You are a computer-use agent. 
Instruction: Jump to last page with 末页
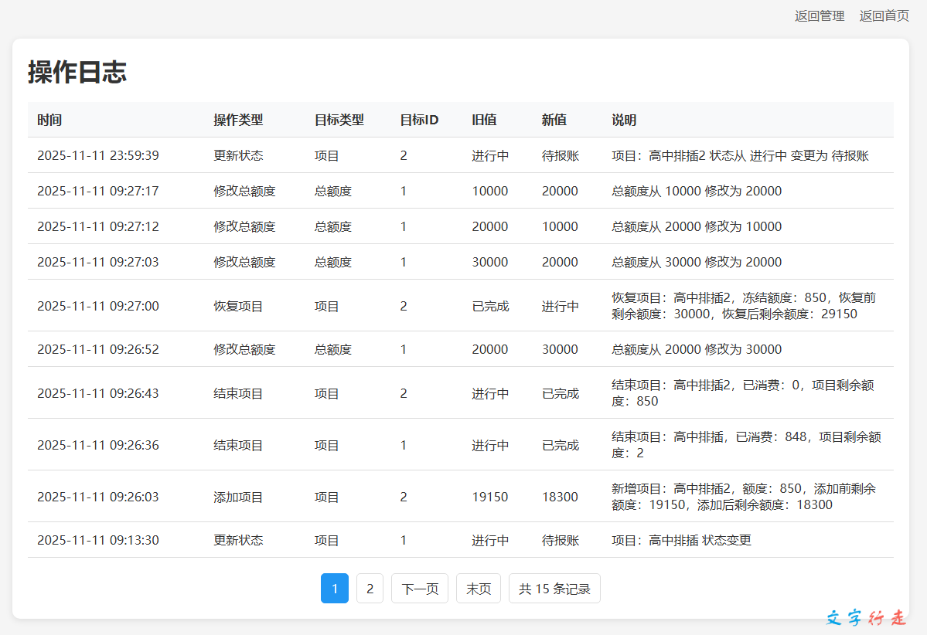[478, 589]
